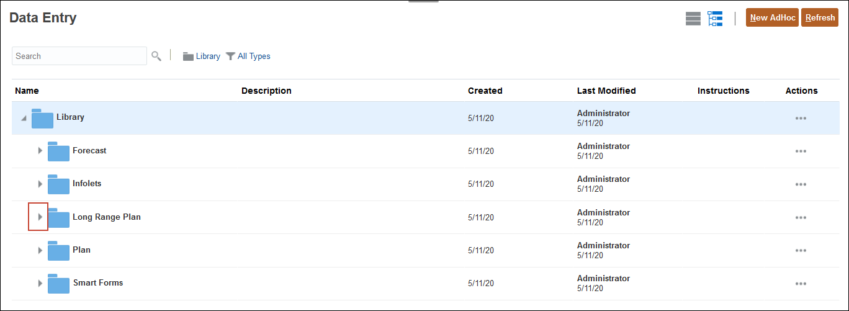
Task: Click the Refresh button
Action: point(820,17)
